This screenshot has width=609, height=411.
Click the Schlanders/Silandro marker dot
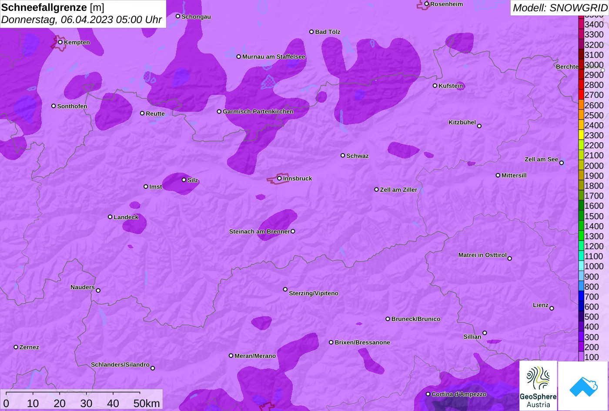[x=153, y=368]
